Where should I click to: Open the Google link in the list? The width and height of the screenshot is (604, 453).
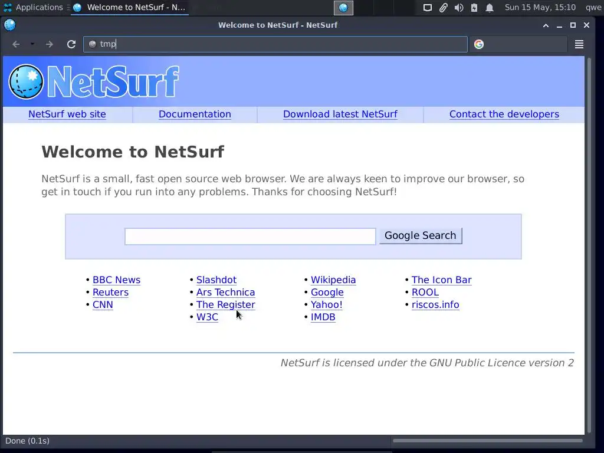point(327,293)
